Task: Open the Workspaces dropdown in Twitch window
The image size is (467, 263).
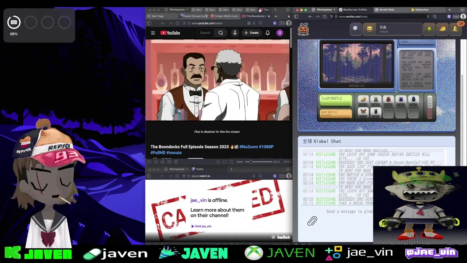Action: 177,169
